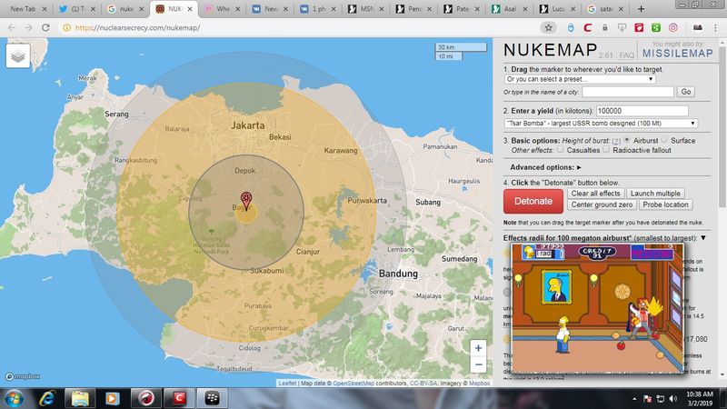727x409 pixels.
Task: Launch Internet Explorer from the taskbar
Action: 47,398
